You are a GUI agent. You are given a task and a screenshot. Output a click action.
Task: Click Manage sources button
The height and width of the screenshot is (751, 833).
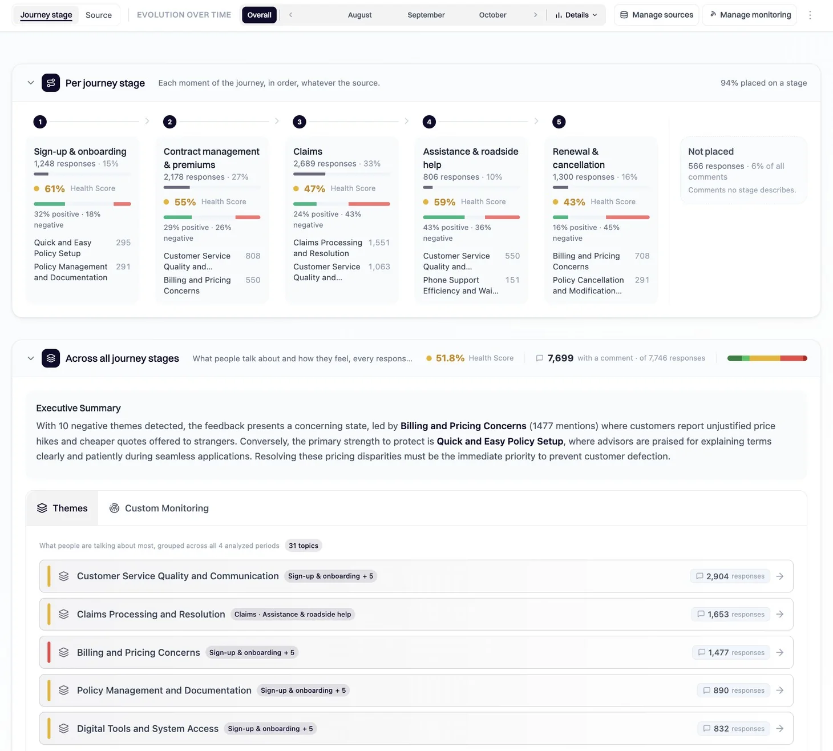coord(656,15)
